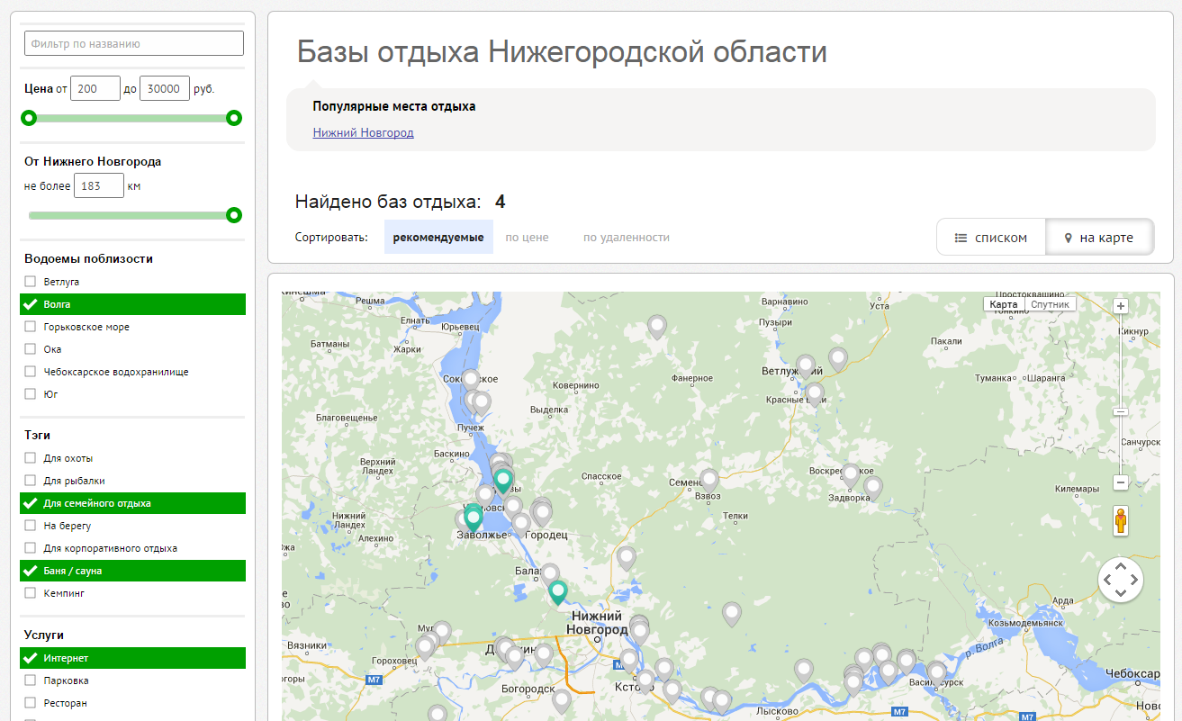Select gray marker at Балахна
The height and width of the screenshot is (721, 1182).
[550, 573]
